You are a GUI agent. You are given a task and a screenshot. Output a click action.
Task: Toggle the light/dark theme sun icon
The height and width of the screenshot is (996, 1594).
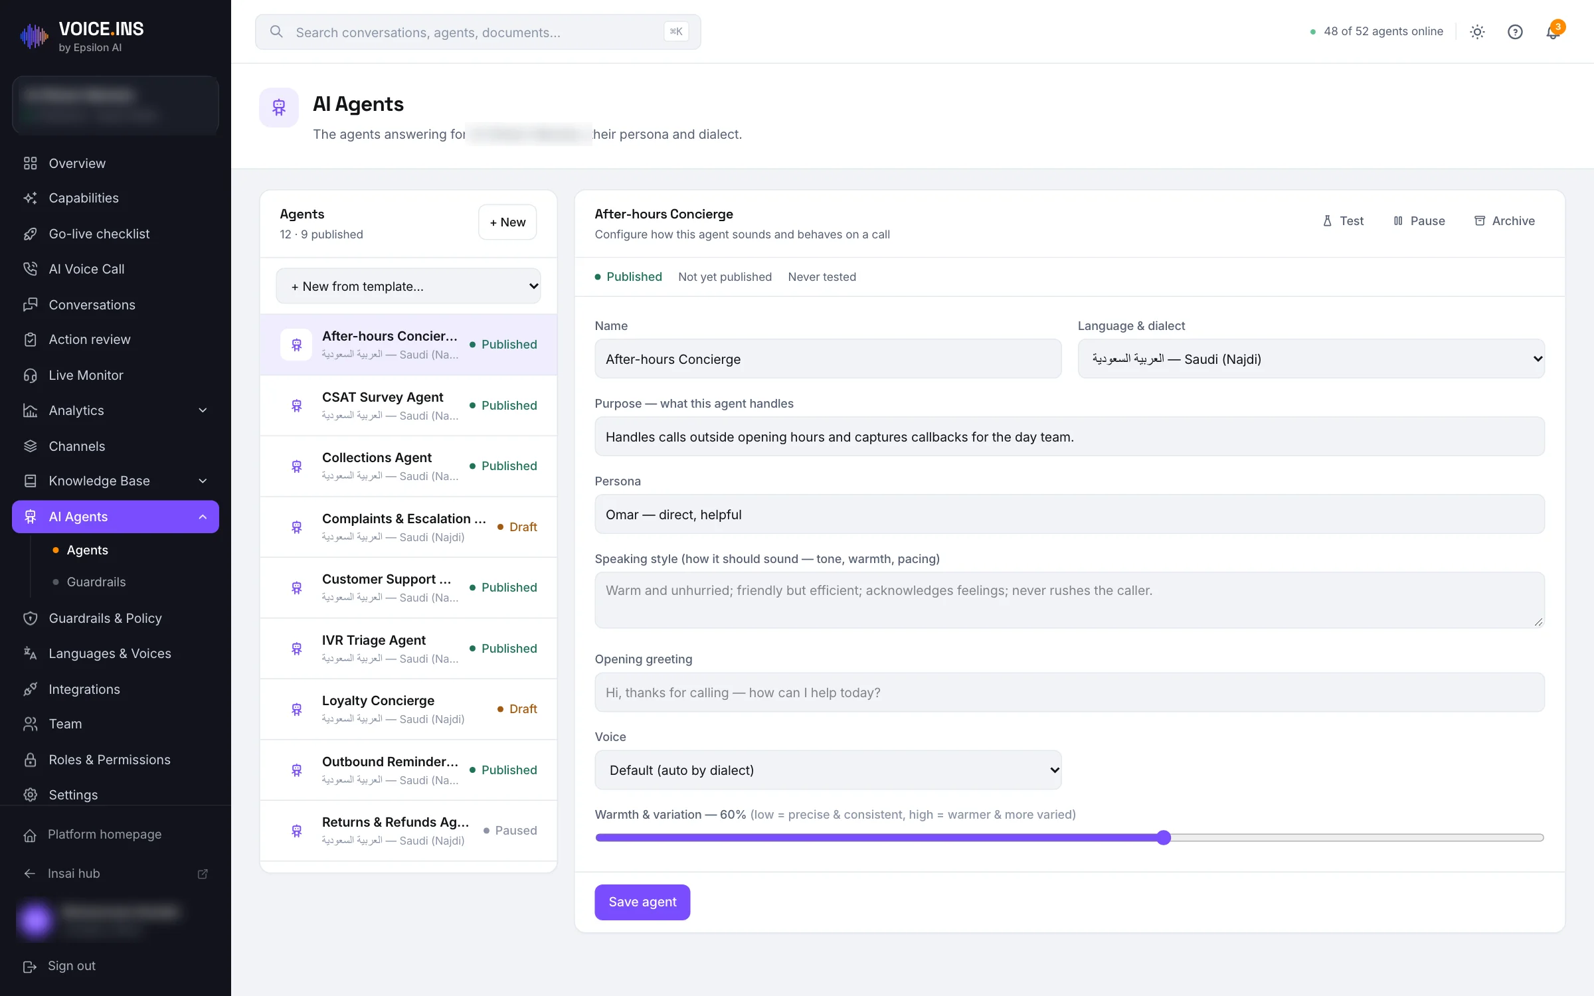pyautogui.click(x=1477, y=32)
